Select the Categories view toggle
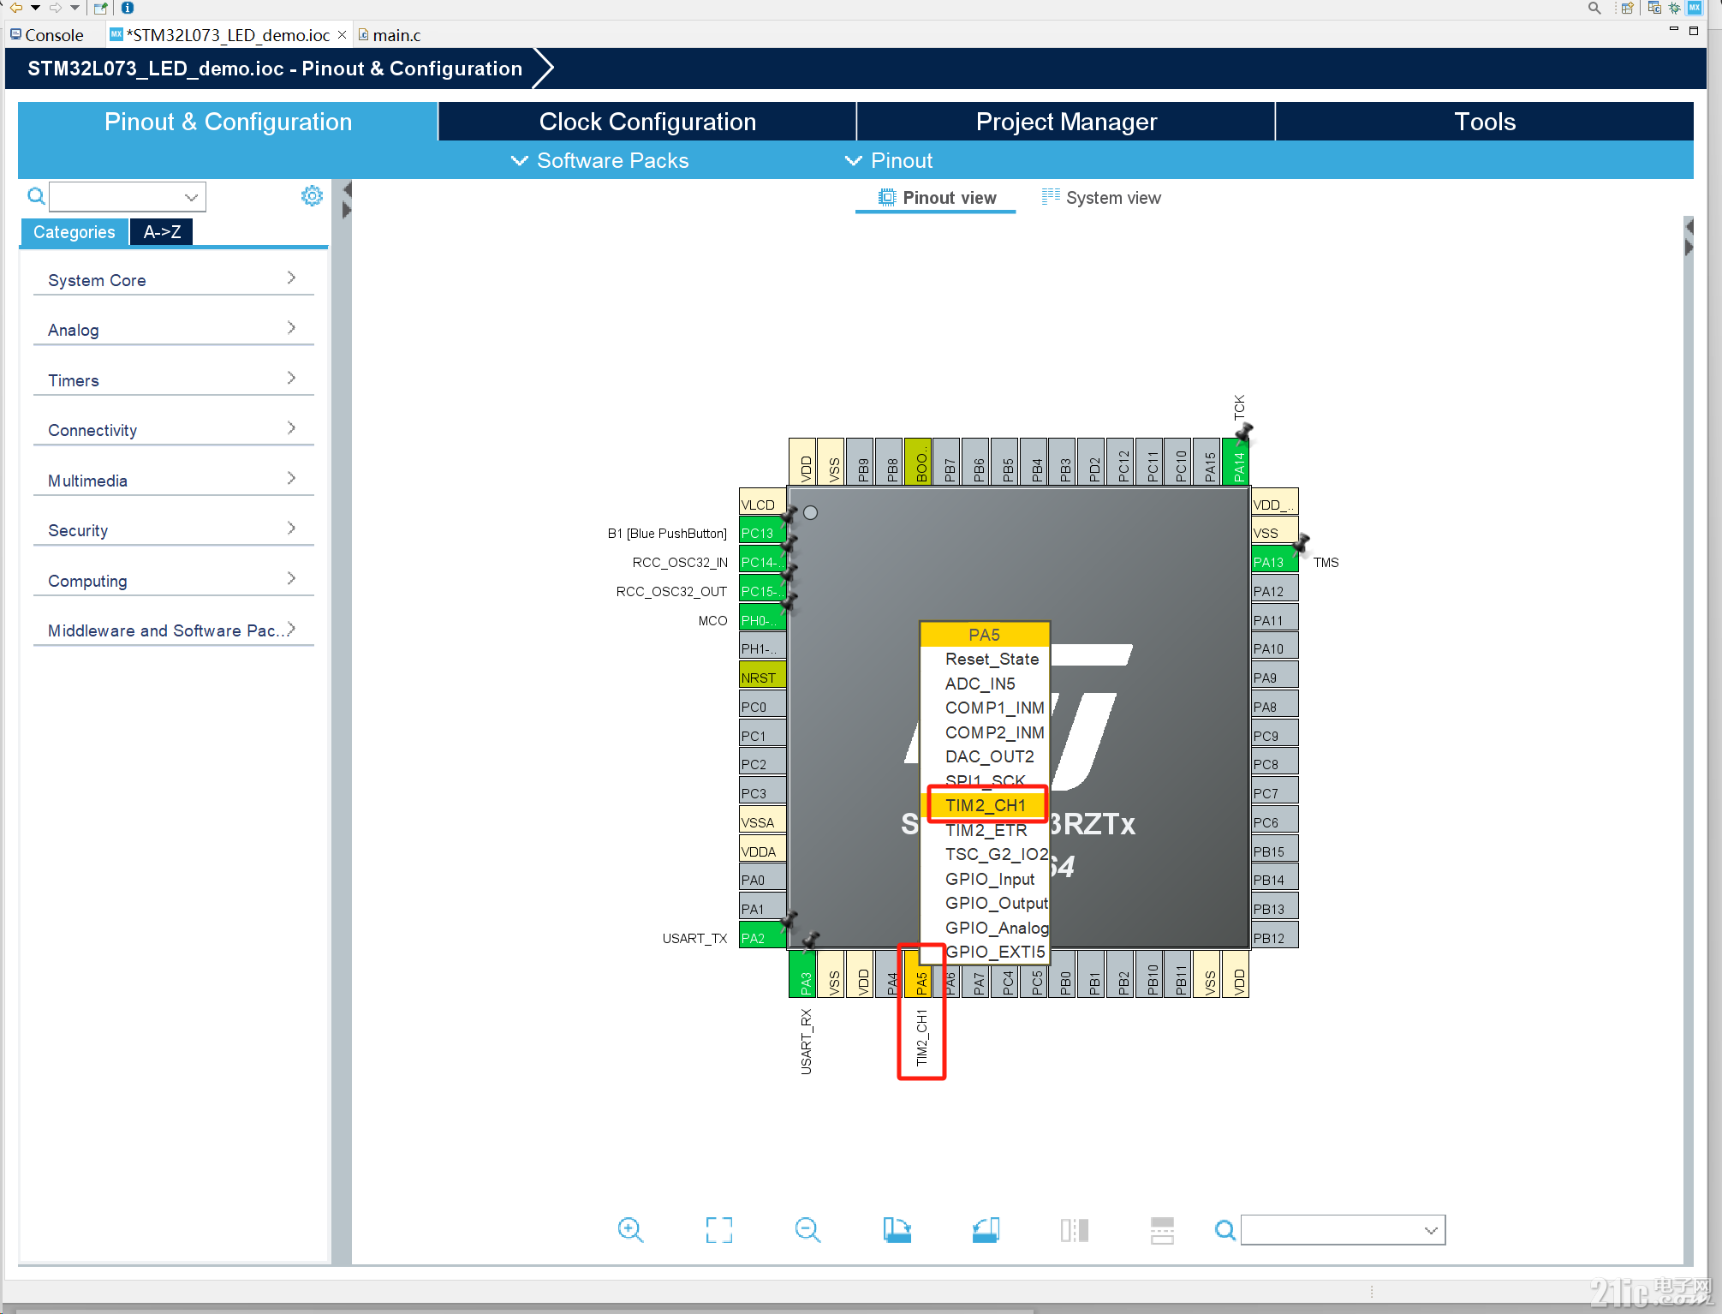This screenshot has height=1314, width=1722. (x=74, y=232)
